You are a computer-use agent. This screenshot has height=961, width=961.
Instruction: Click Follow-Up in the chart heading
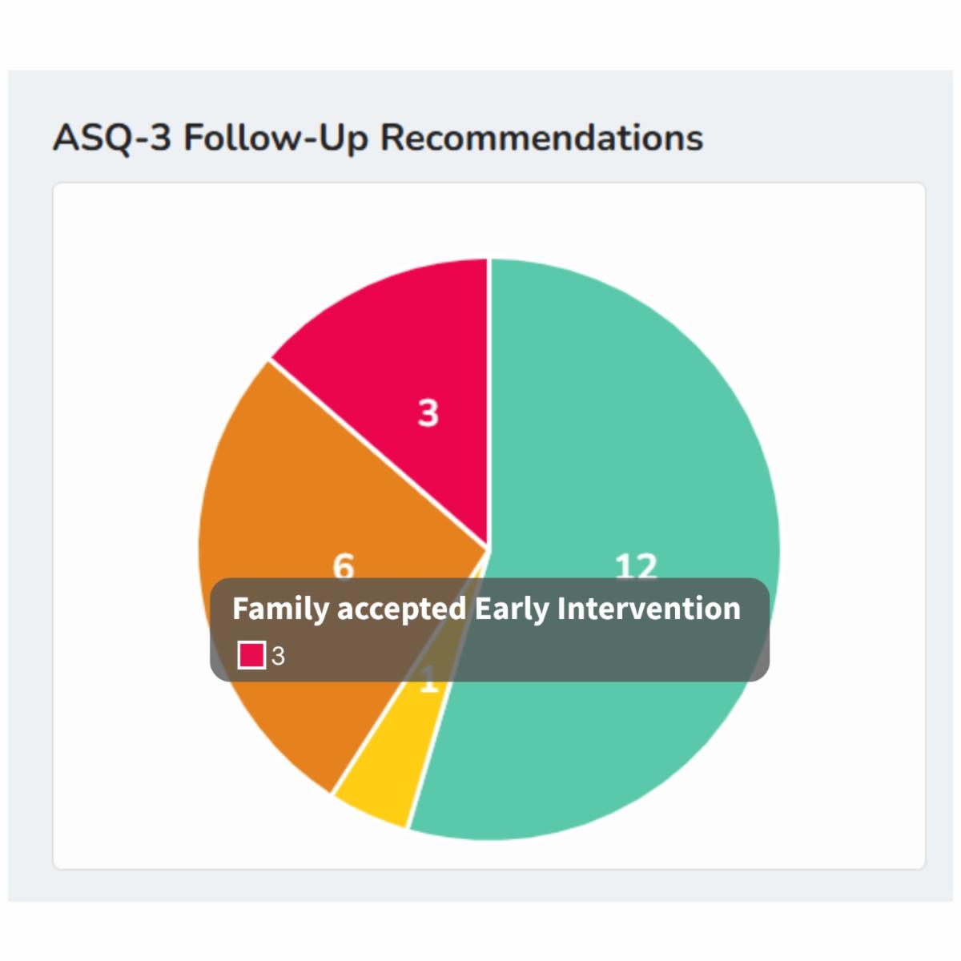pyautogui.click(x=275, y=138)
